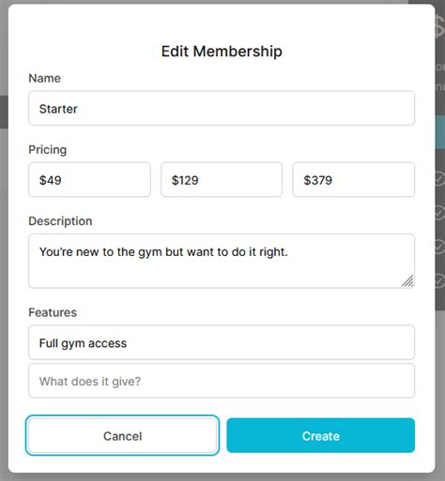Click the partially hidden dollar sign icon
This screenshot has height=481, width=445.
(440, 26)
